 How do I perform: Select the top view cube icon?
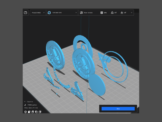(x=33, y=112)
